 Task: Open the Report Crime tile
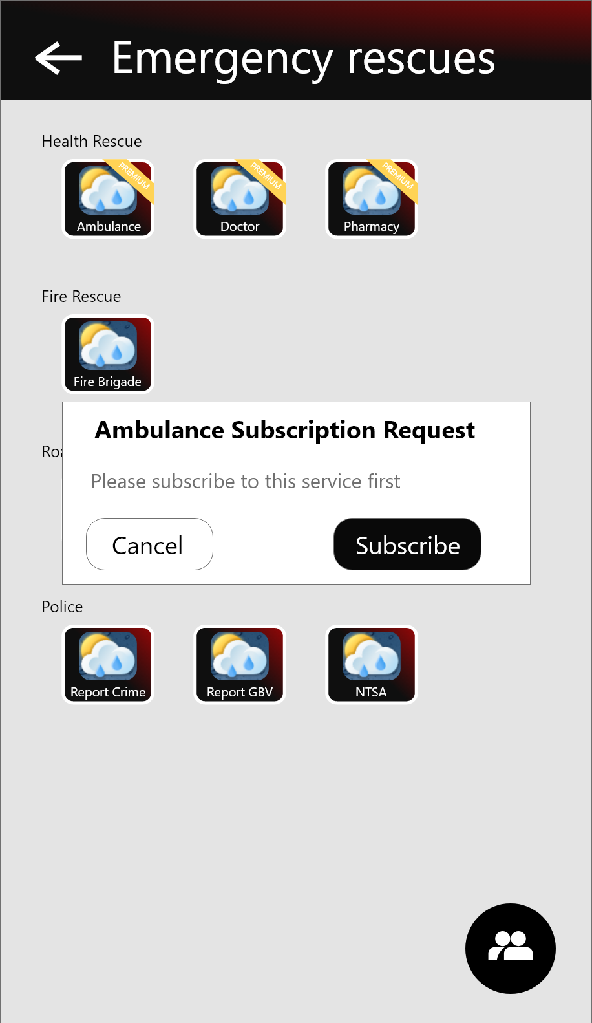click(x=108, y=665)
